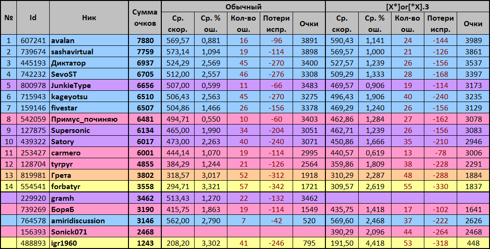490x249 pixels.
Task: Click the nickname 'JunkieType'
Action: pyautogui.click(x=89, y=86)
